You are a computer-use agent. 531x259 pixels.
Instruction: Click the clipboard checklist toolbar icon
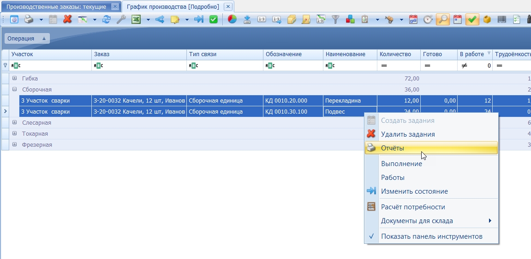pos(365,19)
